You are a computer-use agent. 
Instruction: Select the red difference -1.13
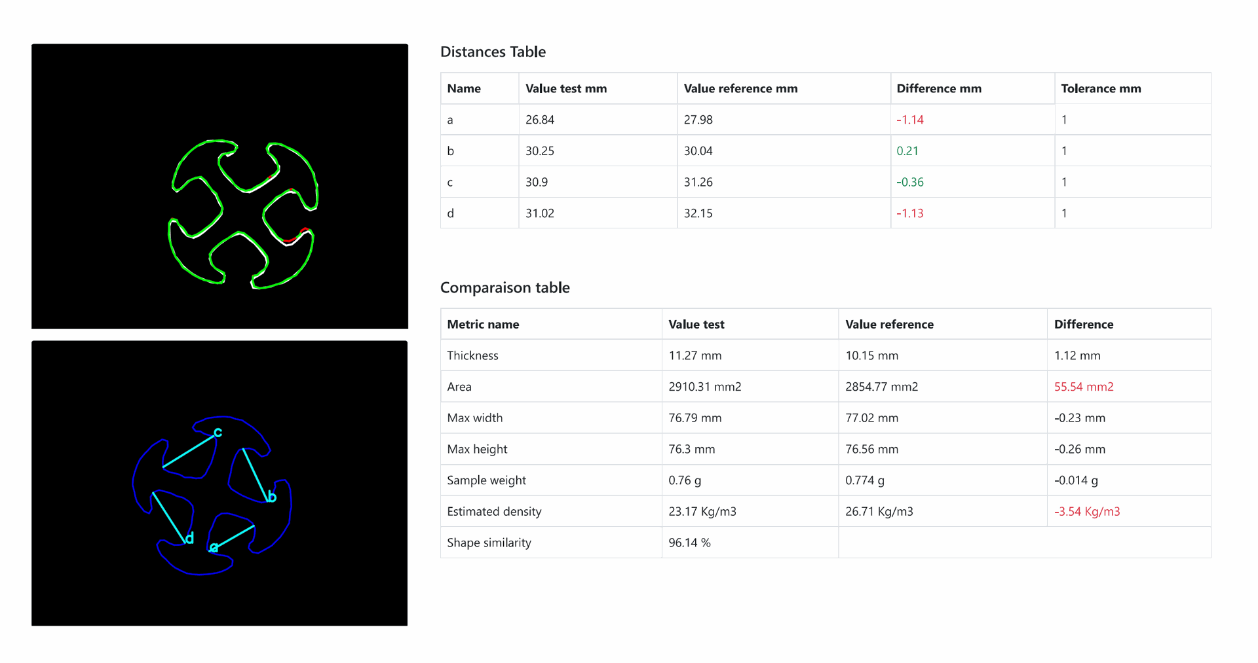910,213
